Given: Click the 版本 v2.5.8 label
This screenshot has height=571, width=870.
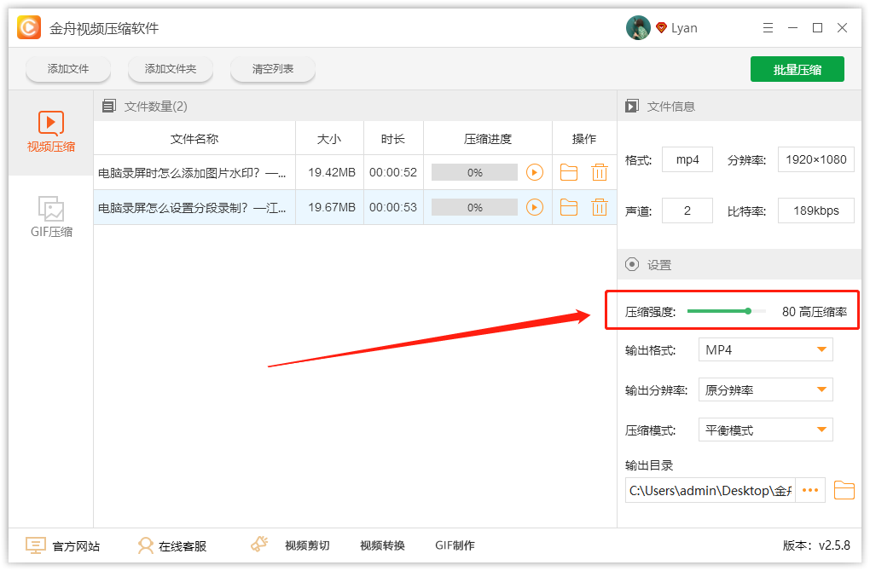Looking at the screenshot, I should pyautogui.click(x=816, y=545).
